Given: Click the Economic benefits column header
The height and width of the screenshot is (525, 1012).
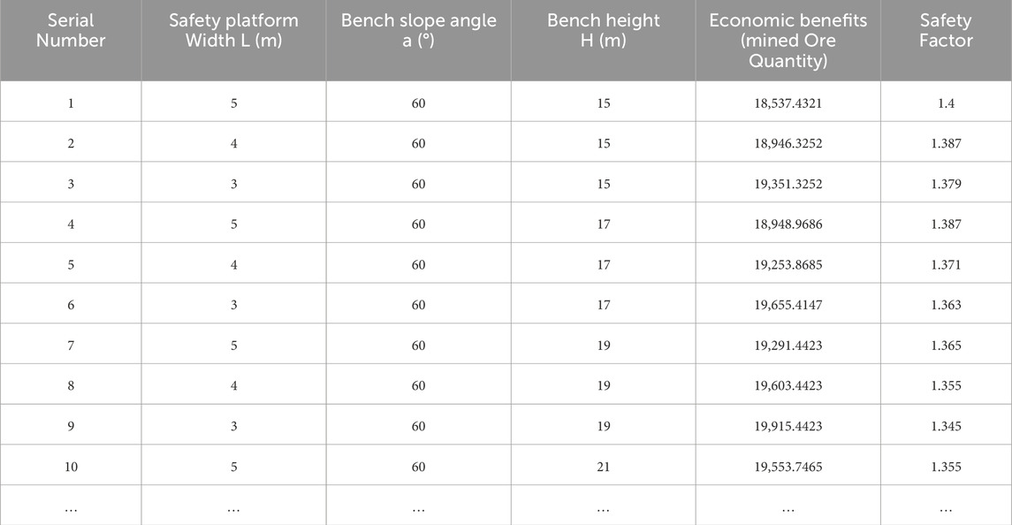Looking at the screenshot, I should tap(788, 40).
